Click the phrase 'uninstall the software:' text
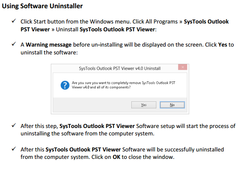 49,52
